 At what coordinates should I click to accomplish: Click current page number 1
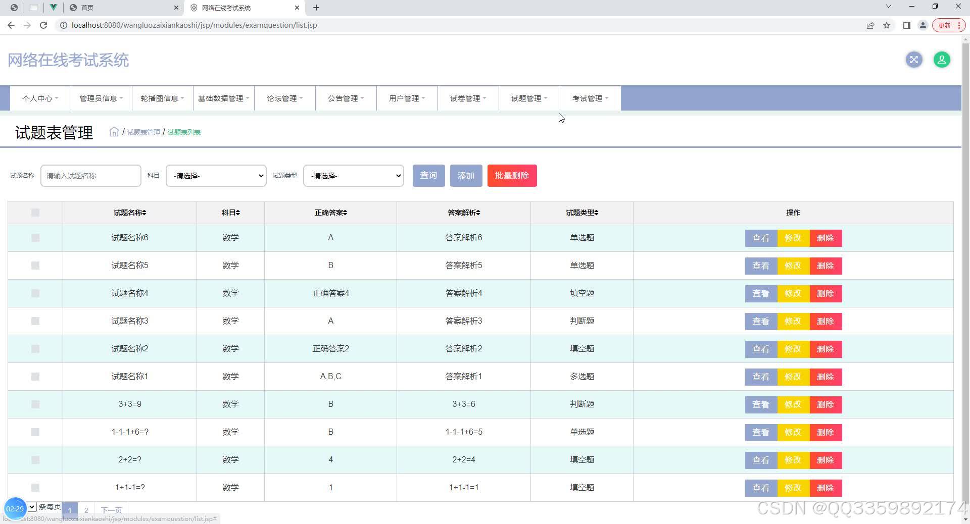(70, 510)
